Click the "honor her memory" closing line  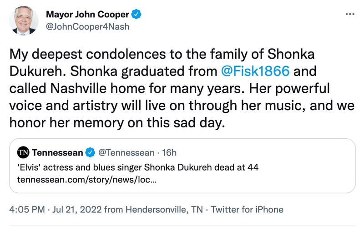click(x=117, y=123)
